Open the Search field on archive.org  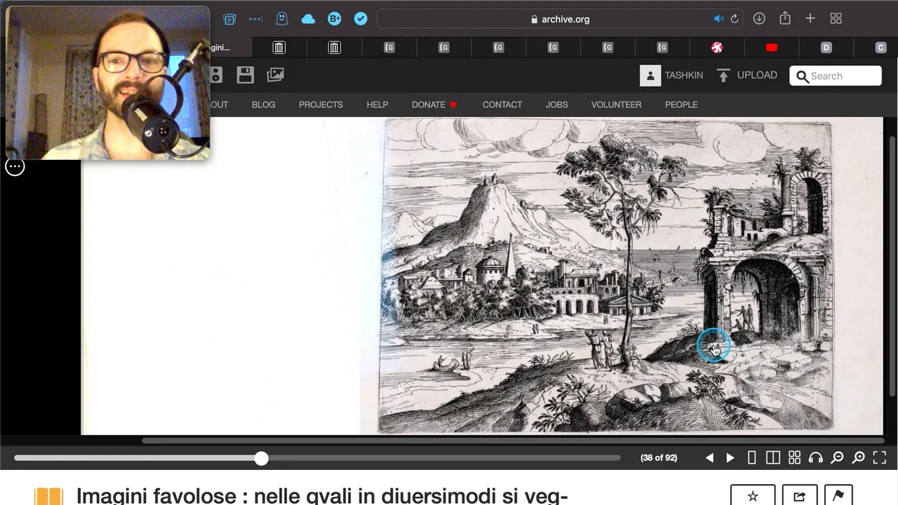click(836, 76)
